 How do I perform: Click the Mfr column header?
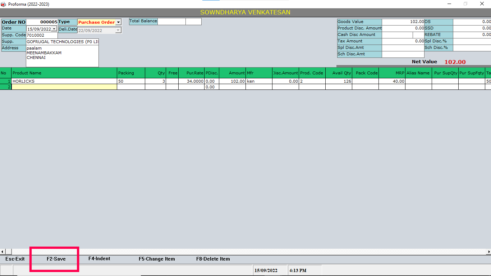point(259,73)
